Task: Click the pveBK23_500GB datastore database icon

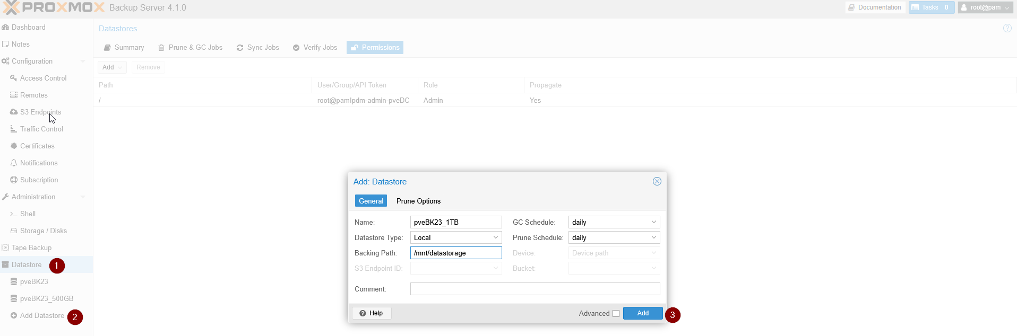Action: coord(14,298)
